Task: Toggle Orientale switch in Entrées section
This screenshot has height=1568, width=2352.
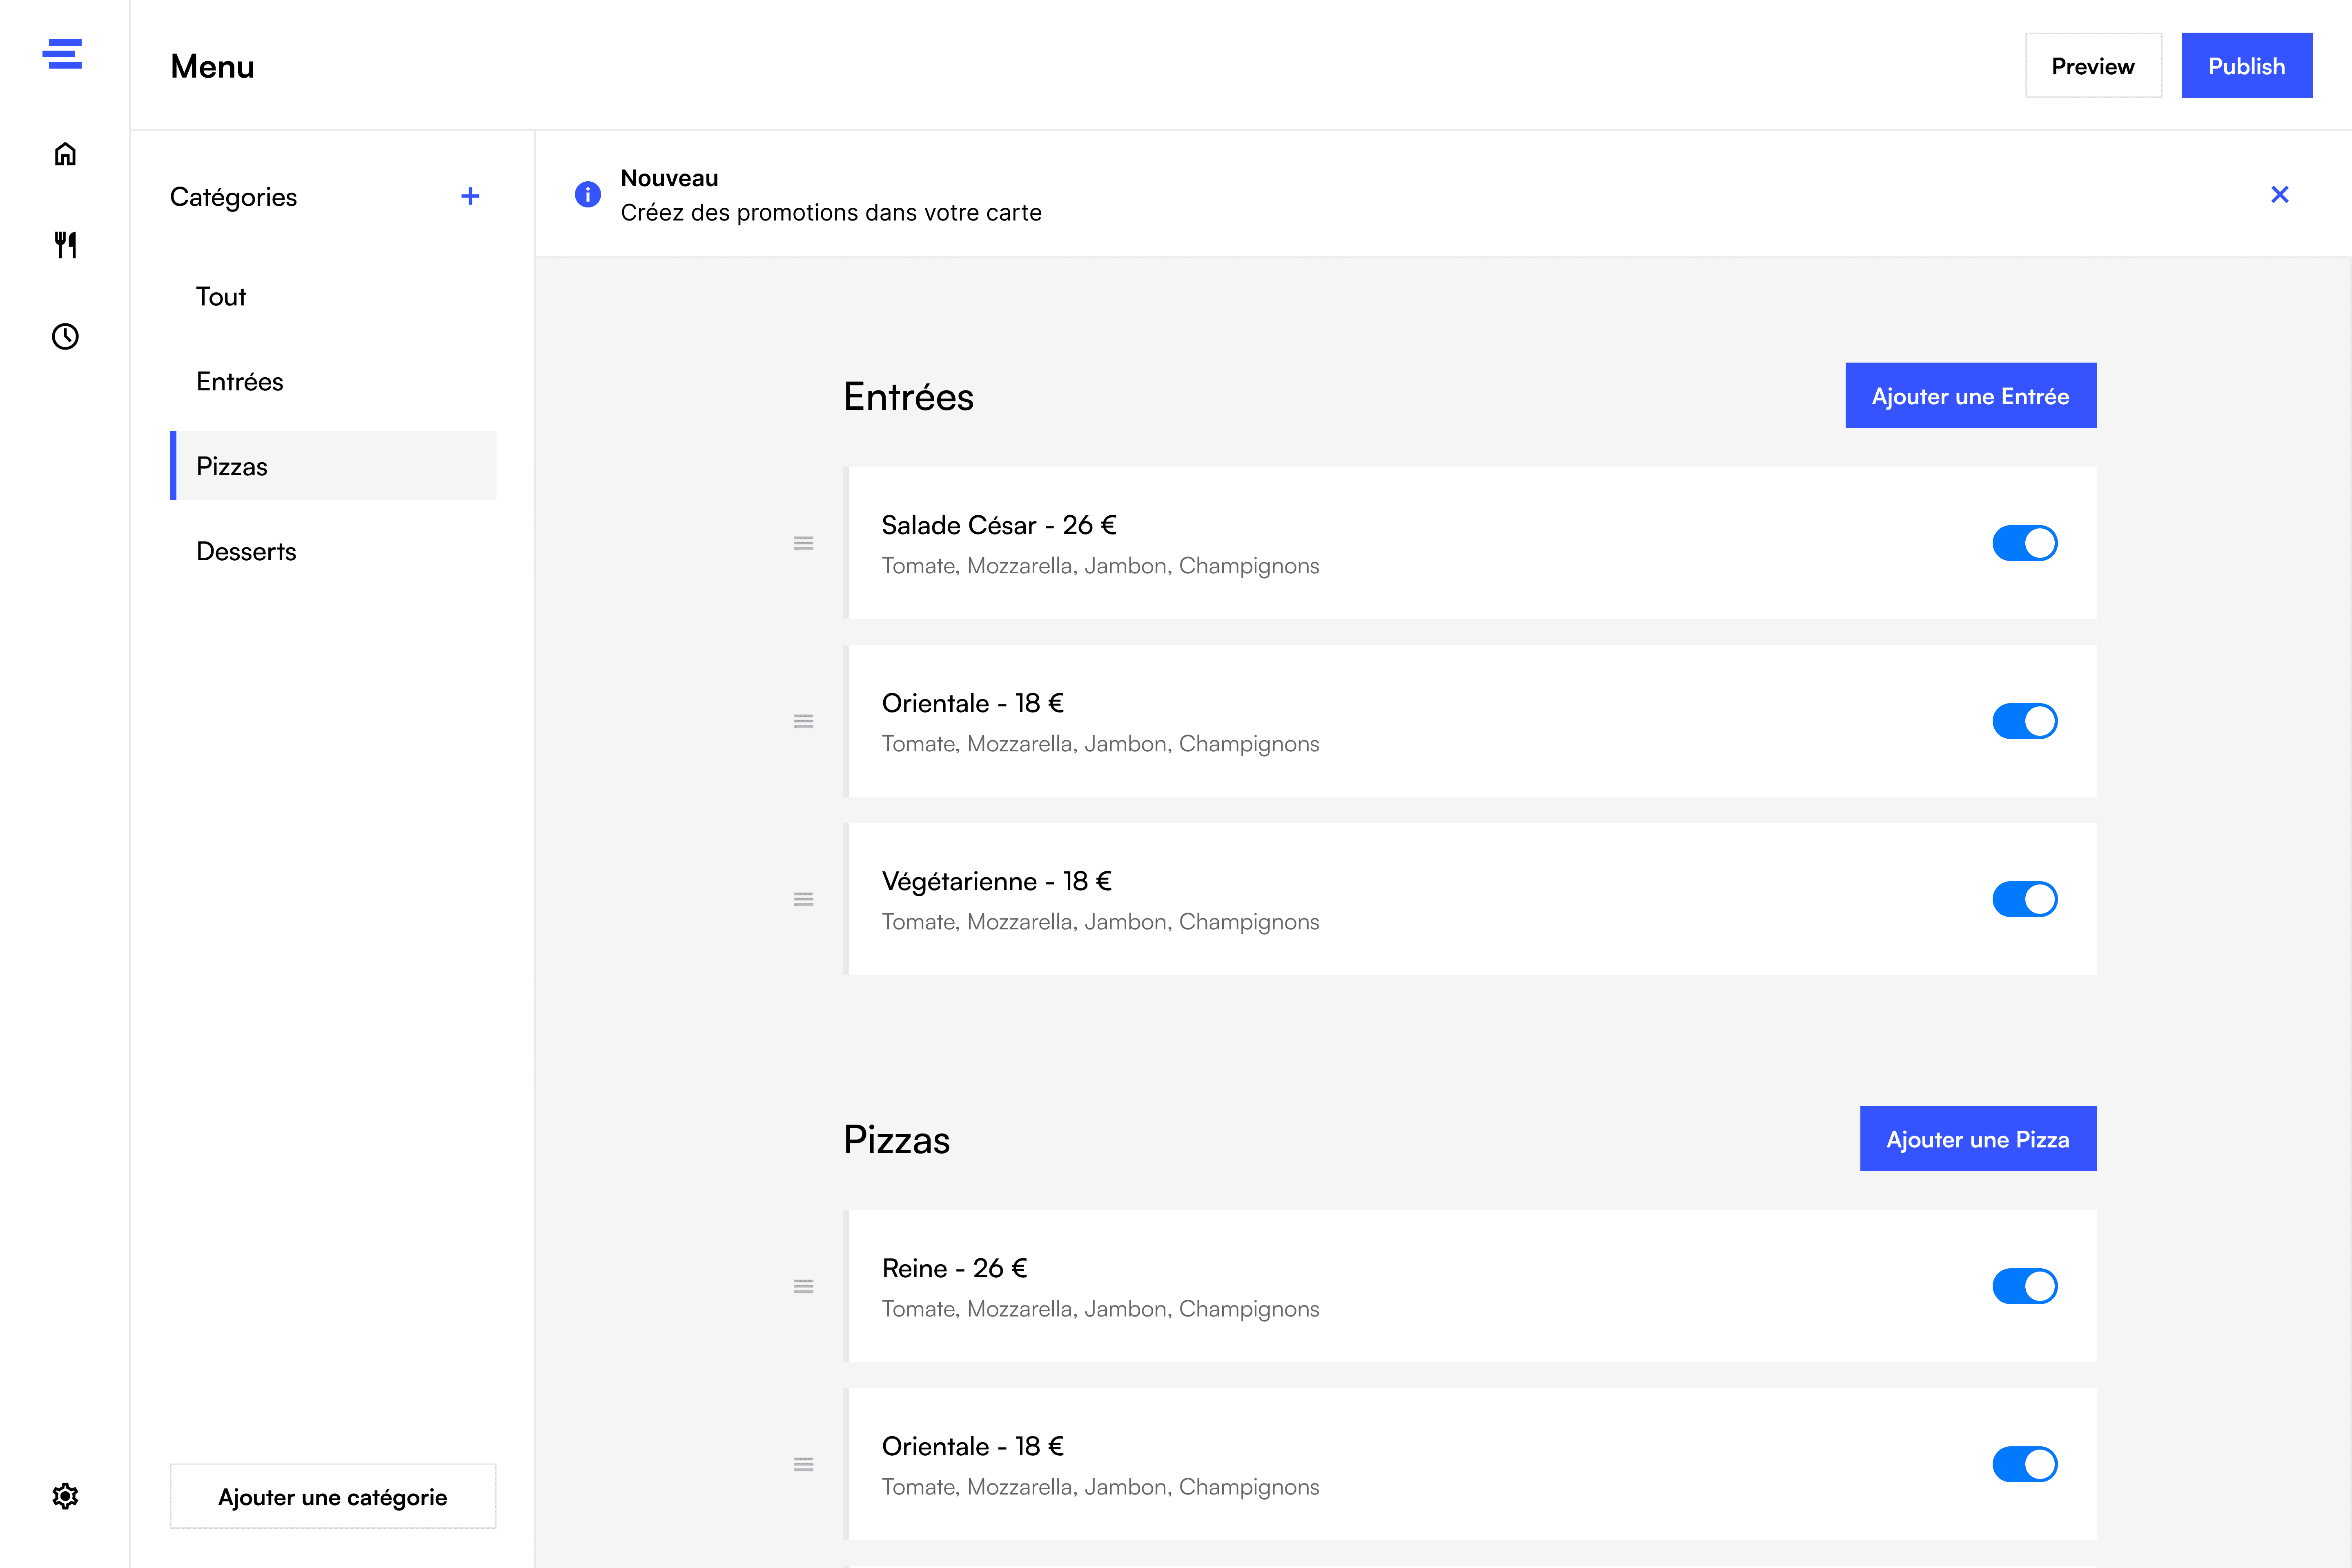Action: pyautogui.click(x=2025, y=721)
